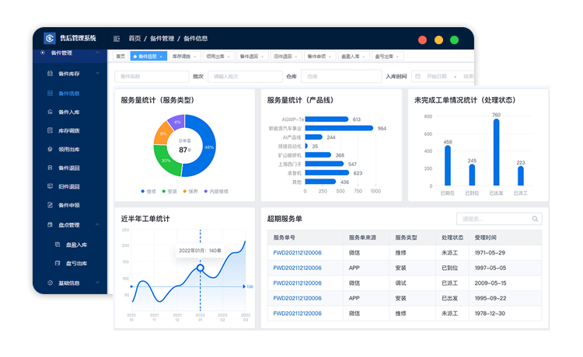Click the green 30% donut segment

(x=166, y=161)
